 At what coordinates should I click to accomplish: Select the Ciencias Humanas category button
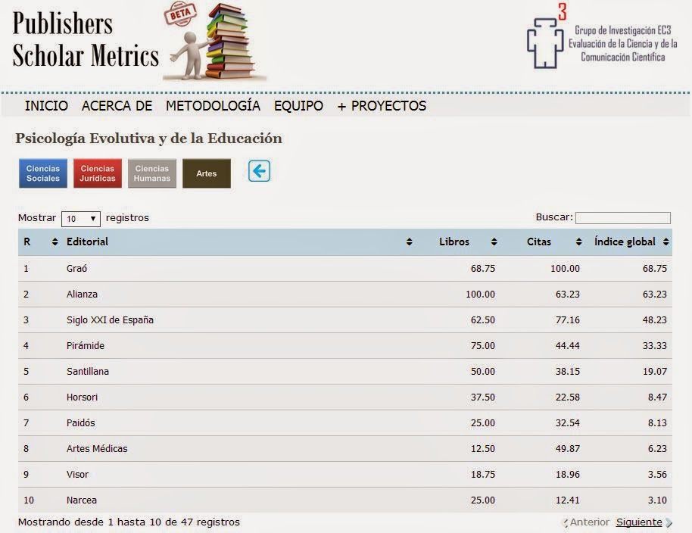pos(152,173)
